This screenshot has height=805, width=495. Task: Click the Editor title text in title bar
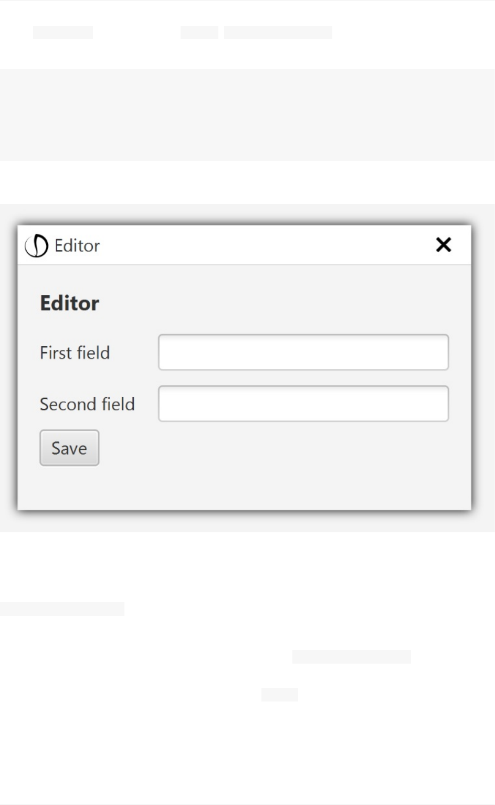[77, 245]
